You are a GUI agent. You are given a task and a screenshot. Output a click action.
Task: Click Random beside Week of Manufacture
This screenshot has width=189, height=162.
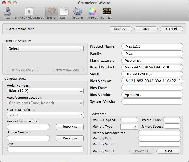70,127
